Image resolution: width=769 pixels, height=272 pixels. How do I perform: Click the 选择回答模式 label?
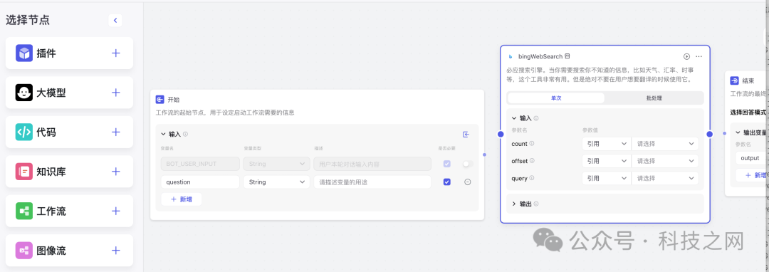point(748,113)
